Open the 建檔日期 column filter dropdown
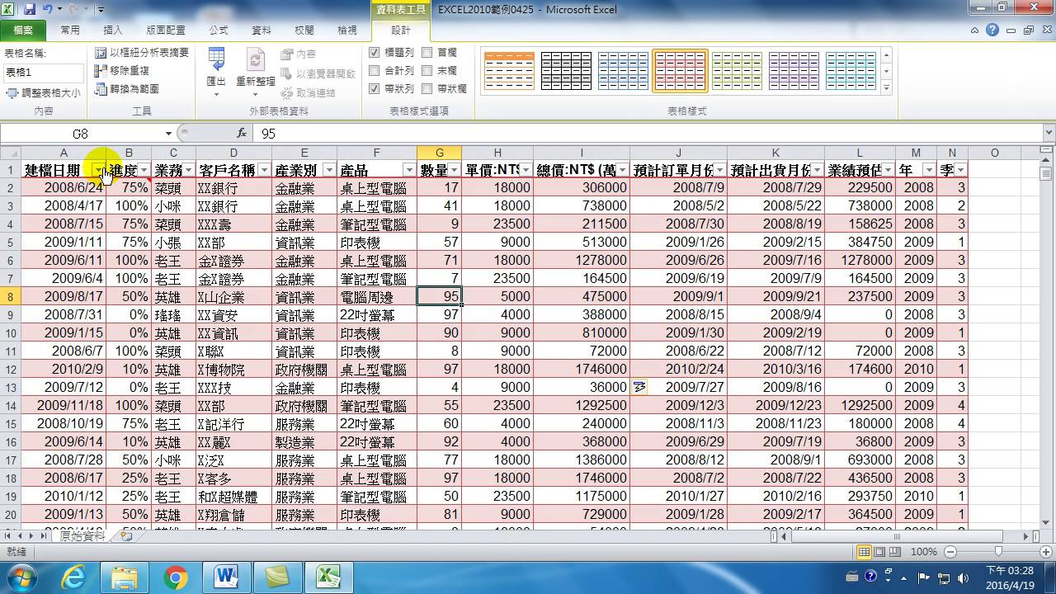 point(99,170)
